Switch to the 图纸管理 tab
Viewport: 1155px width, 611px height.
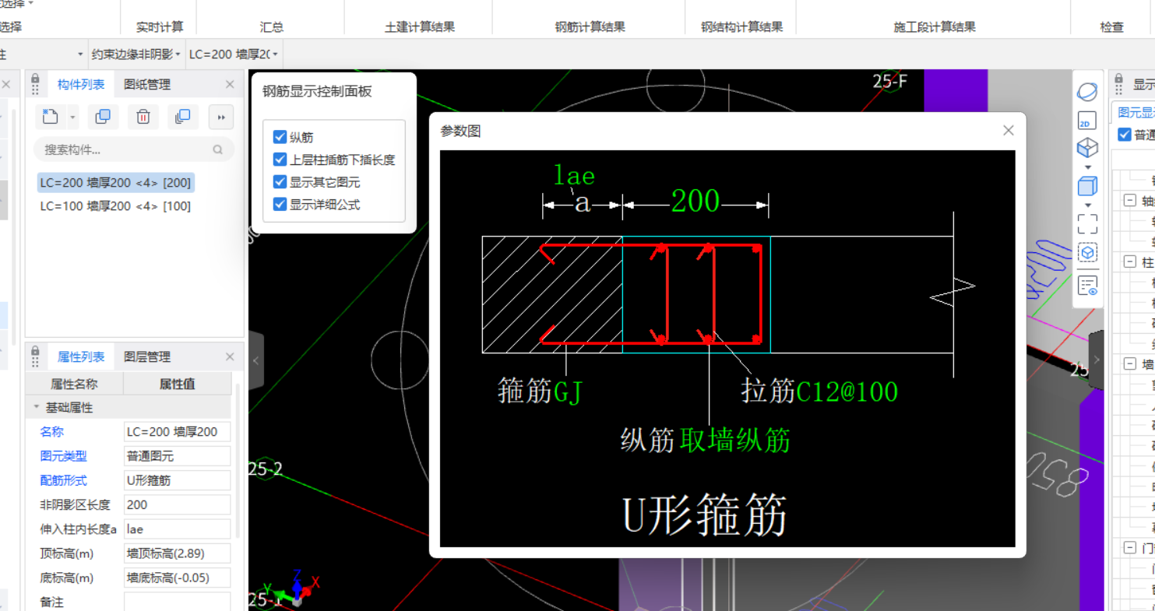147,84
